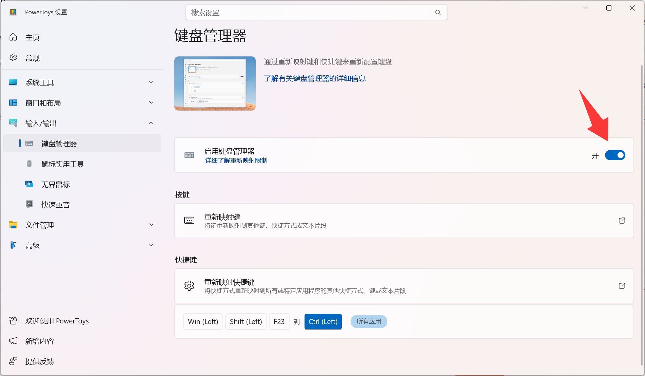Click the Shift (Left) key chip
This screenshot has height=376, width=645.
pos(246,321)
